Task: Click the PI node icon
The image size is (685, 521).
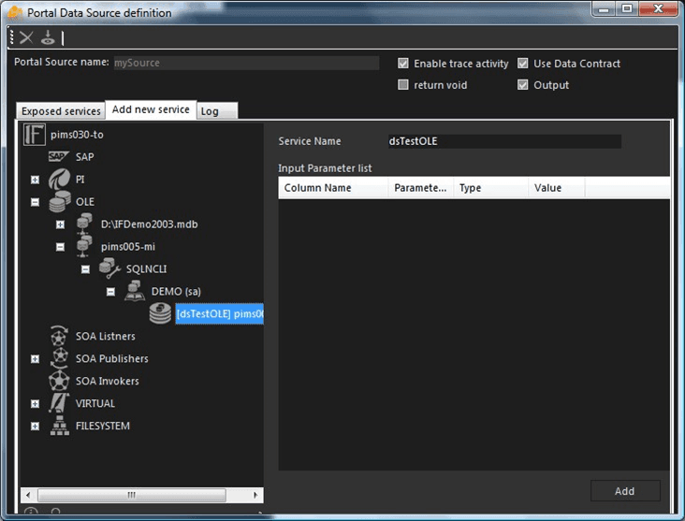Action: 59,179
